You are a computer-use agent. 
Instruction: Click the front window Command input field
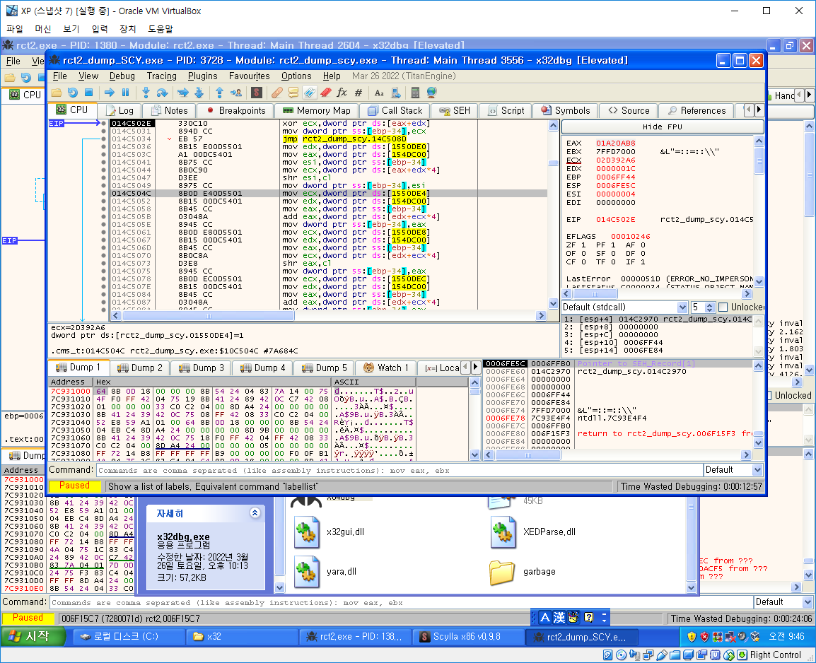click(x=399, y=470)
